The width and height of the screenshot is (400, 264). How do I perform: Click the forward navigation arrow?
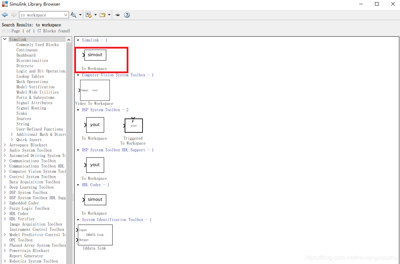pos(14,15)
